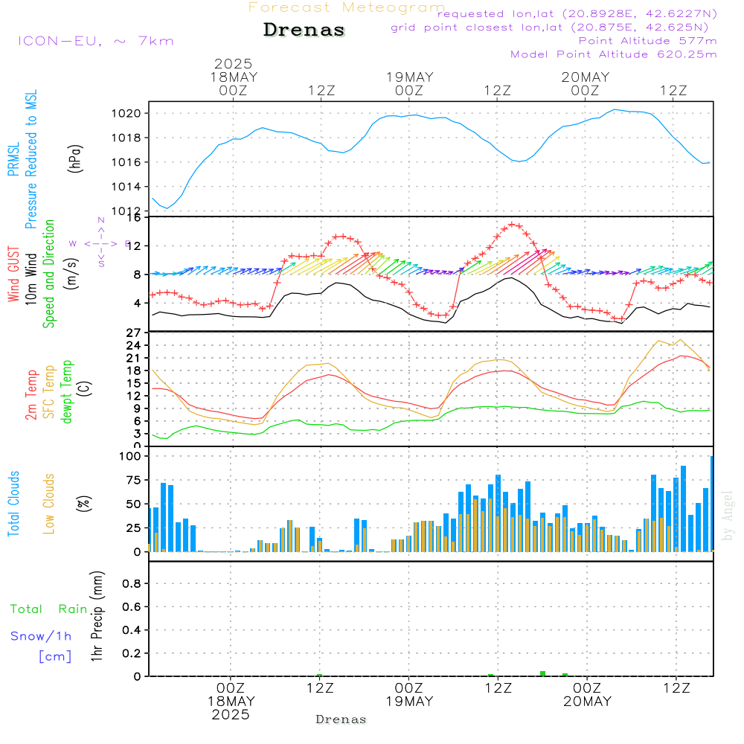Click the 1016 pressure tick value
This screenshot has width=744, height=744.
coord(126,162)
